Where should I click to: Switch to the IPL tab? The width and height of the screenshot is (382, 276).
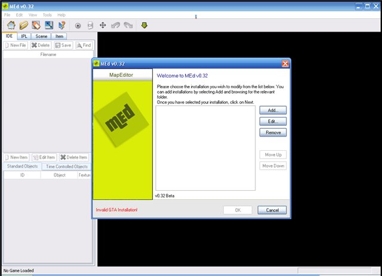(x=24, y=36)
